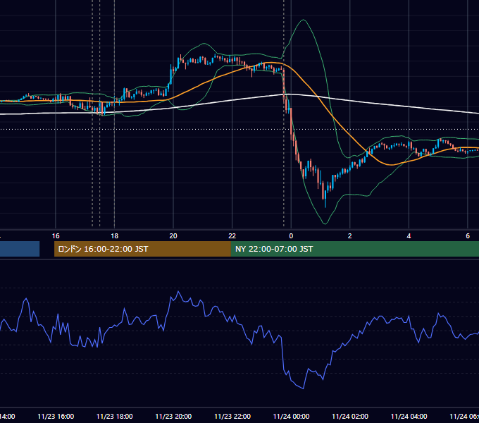Click the 22 hour label on upper axis

point(232,236)
